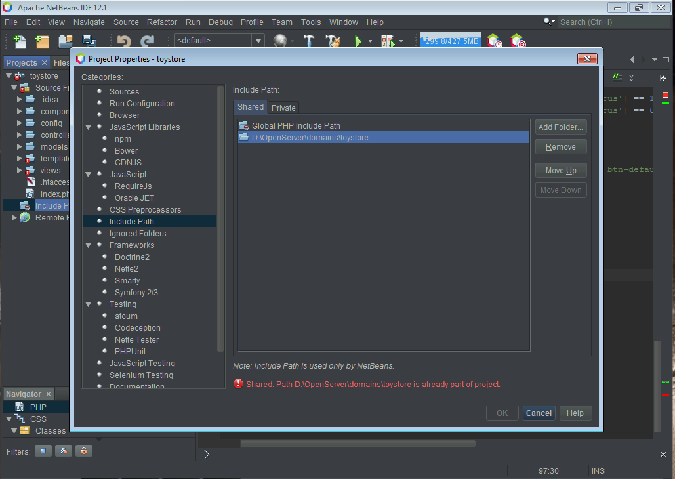
Task: Expand the .idea folder
Action: pos(19,100)
